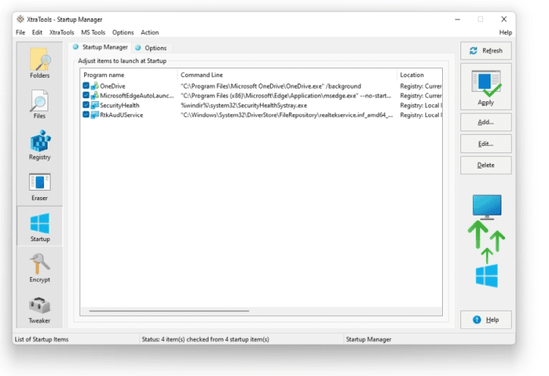The width and height of the screenshot is (549, 376).
Task: Sort by the Program name column header
Action: [x=129, y=75]
